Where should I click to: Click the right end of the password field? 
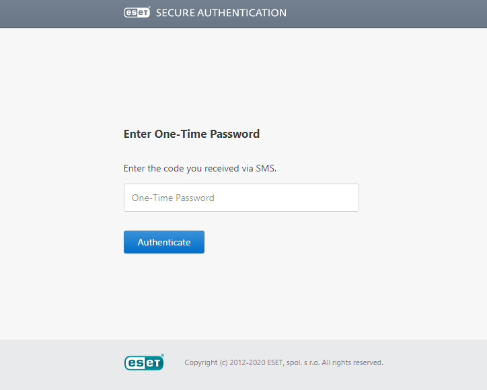click(x=350, y=198)
